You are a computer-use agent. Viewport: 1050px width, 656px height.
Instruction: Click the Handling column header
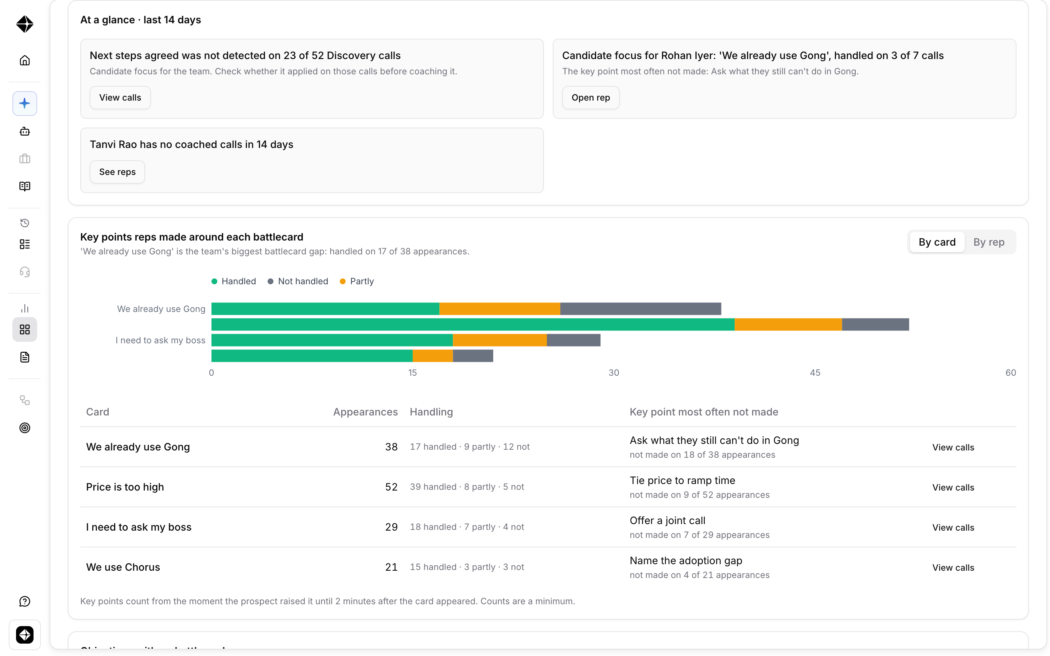click(x=431, y=412)
